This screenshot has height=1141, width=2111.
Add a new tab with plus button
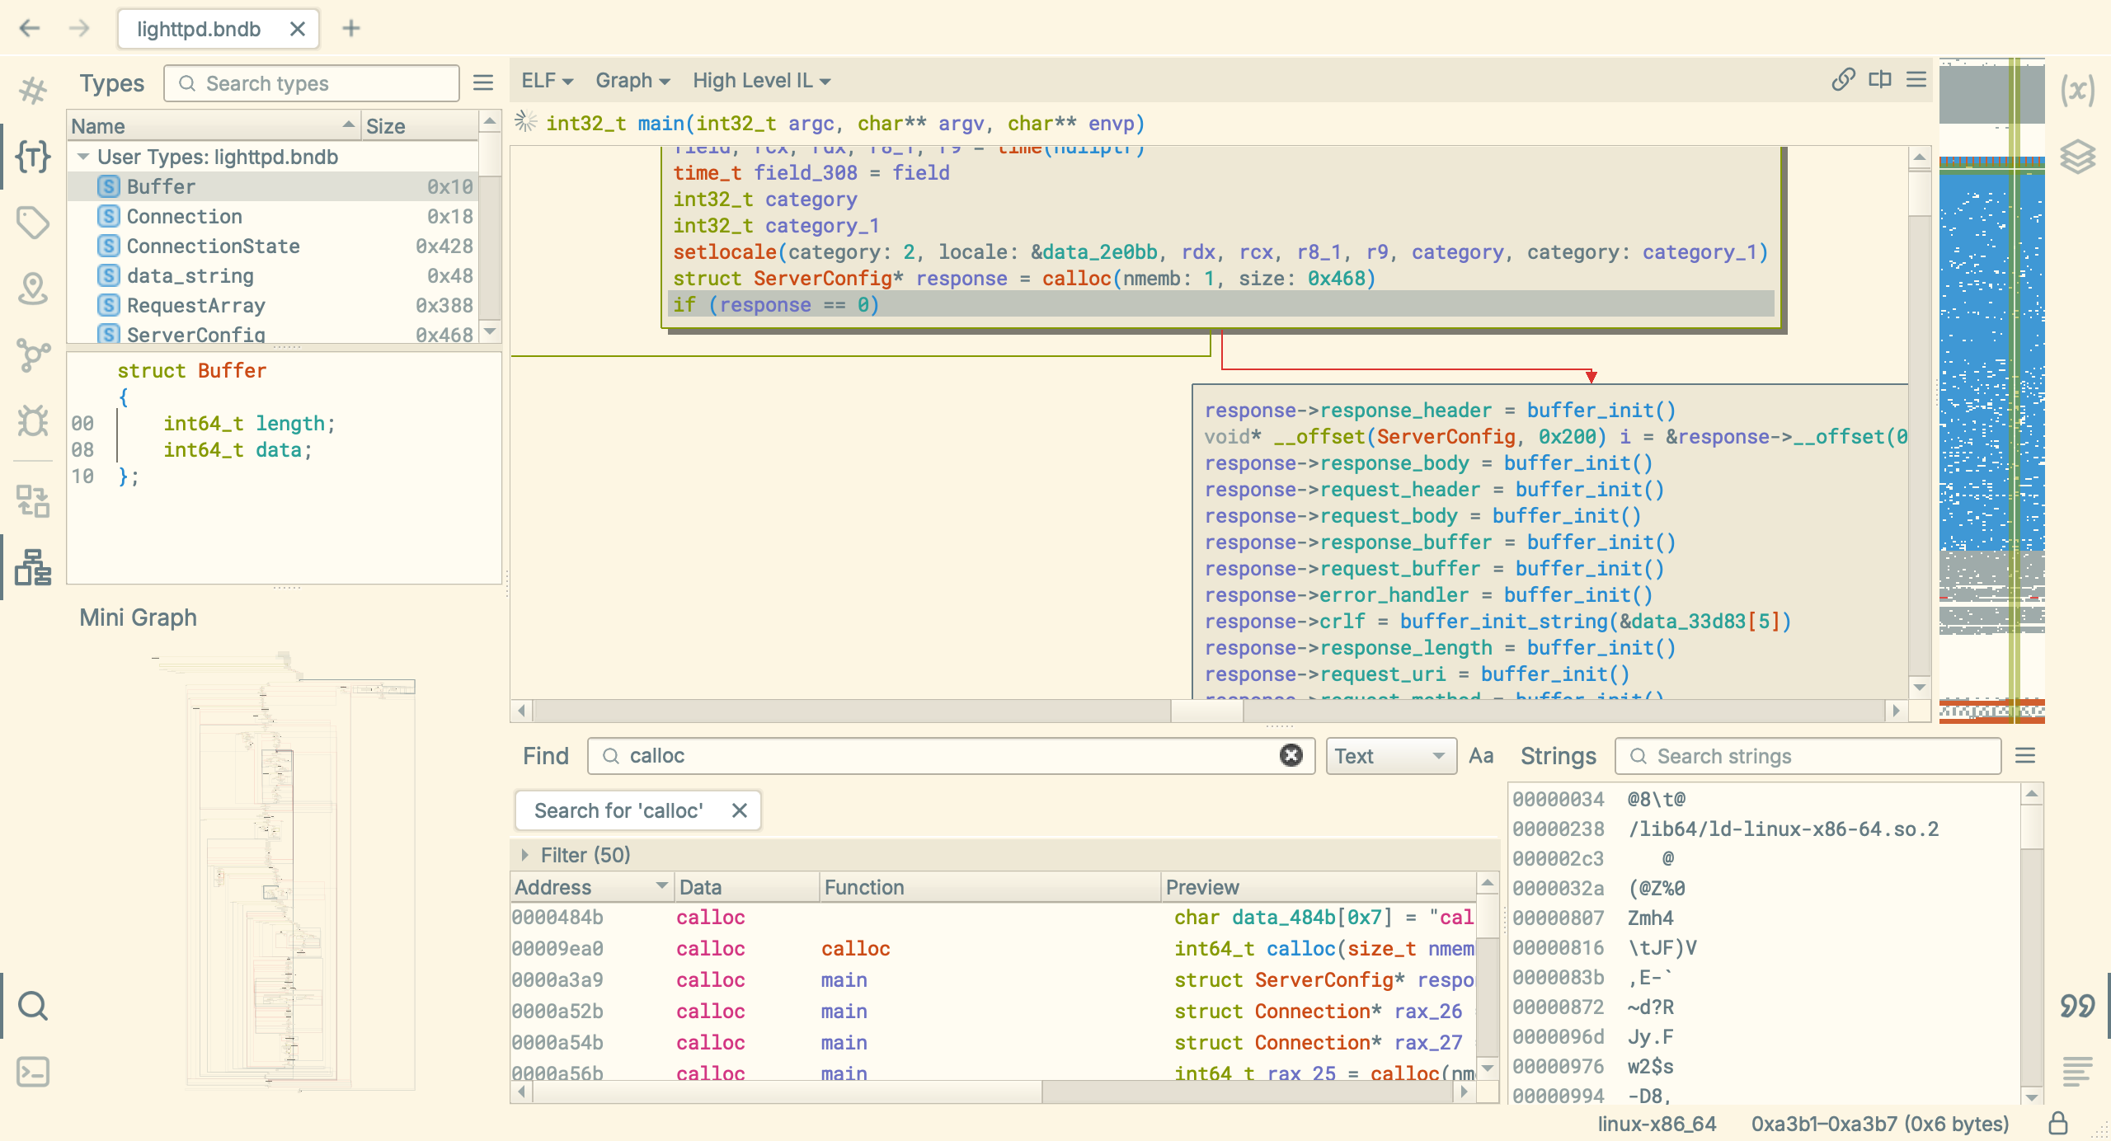click(351, 29)
